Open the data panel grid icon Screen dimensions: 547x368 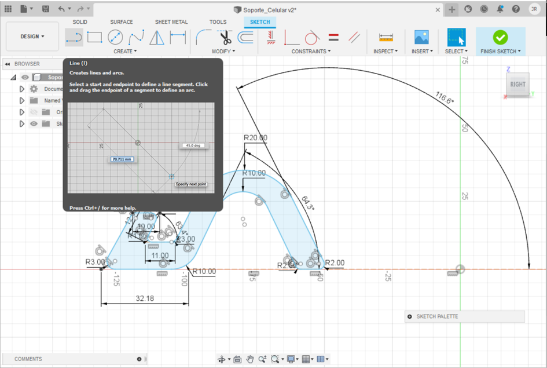pyautogui.click(x=8, y=9)
